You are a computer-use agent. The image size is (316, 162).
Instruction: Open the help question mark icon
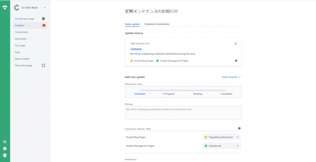click(5, 149)
